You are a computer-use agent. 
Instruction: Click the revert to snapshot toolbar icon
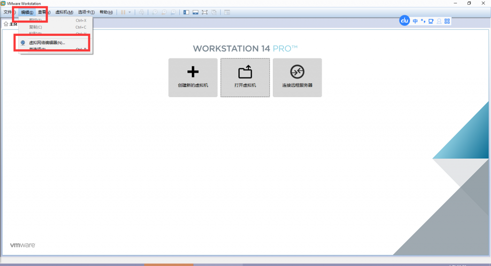click(164, 12)
